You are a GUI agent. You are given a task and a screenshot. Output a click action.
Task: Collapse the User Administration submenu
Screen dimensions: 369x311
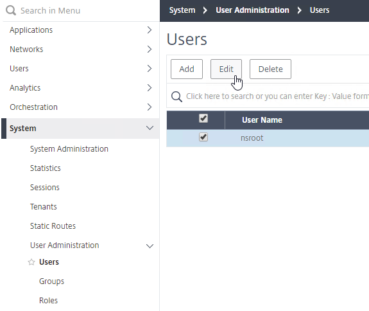[150, 246]
